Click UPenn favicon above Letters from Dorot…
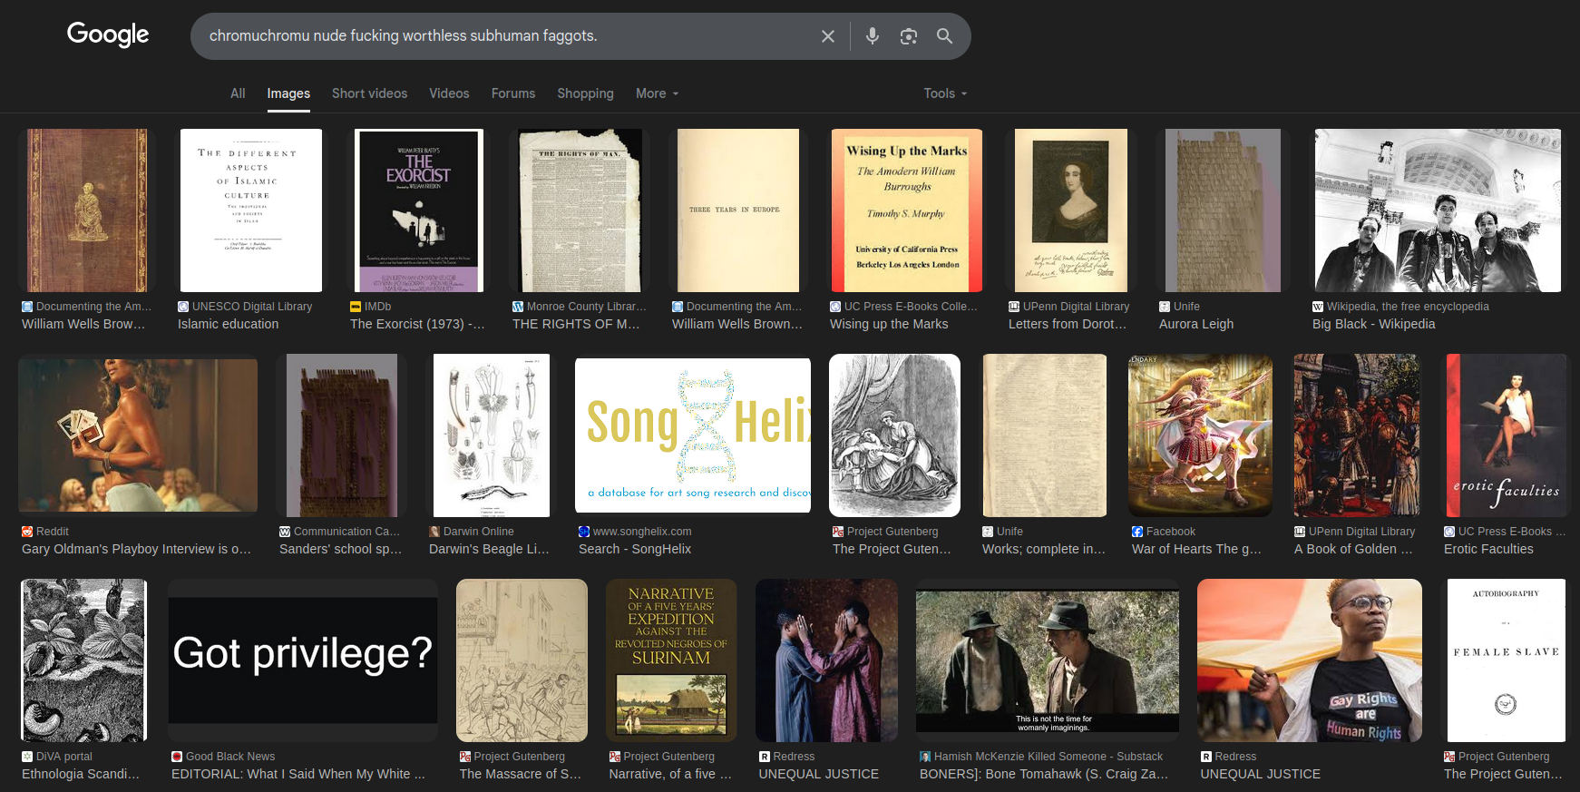 (1014, 307)
